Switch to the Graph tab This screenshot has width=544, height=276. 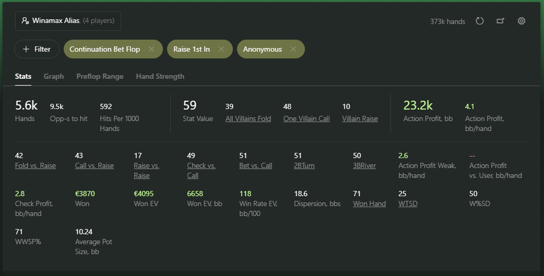tap(54, 76)
